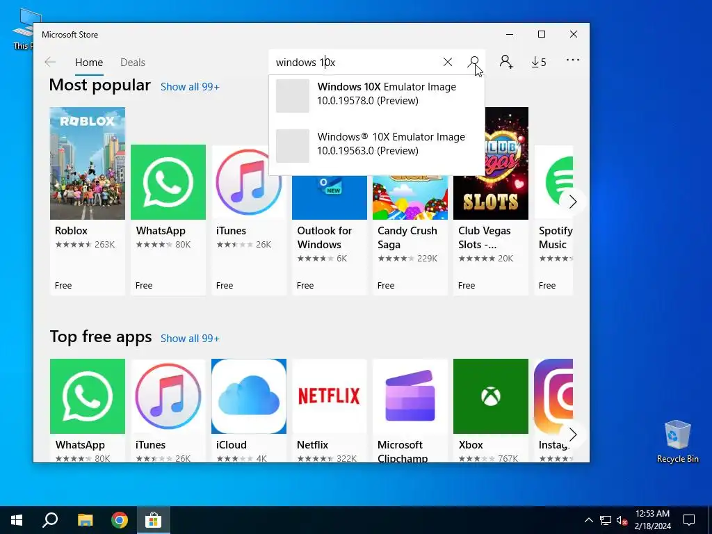The width and height of the screenshot is (712, 534).
Task: Open the See more ellipsis menu
Action: tap(573, 60)
